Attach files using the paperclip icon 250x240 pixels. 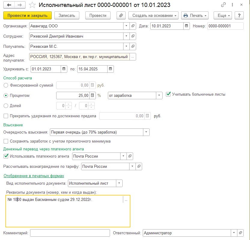(121, 15)
